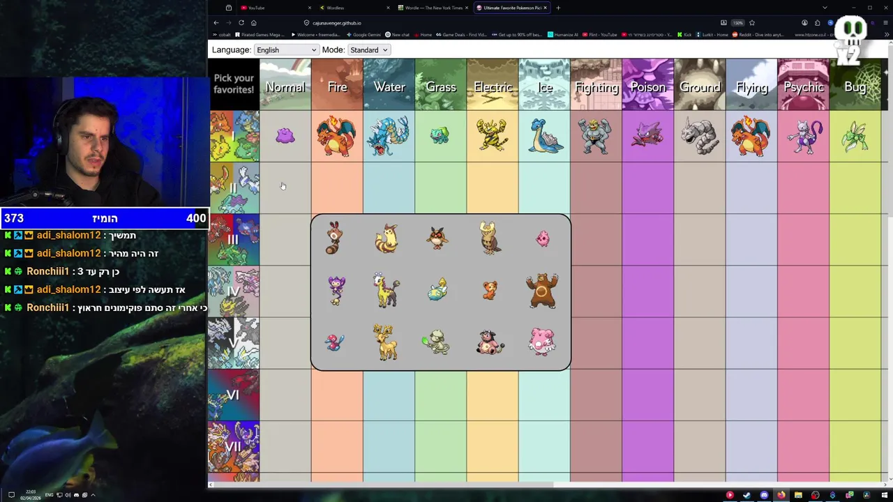
Task: Reload the current page
Action: click(241, 22)
